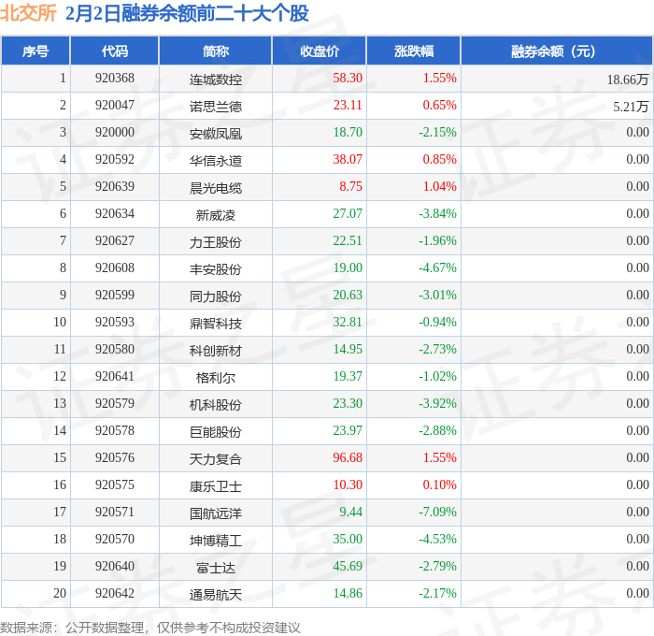Click the 涨跌幅 column header
Viewport: 654px width, 636px height.
pyautogui.click(x=414, y=51)
